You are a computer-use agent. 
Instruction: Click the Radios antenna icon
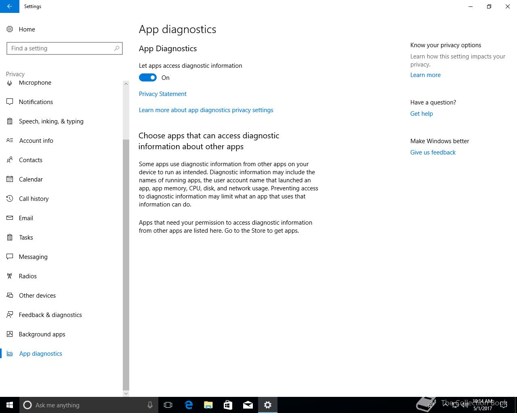click(10, 276)
